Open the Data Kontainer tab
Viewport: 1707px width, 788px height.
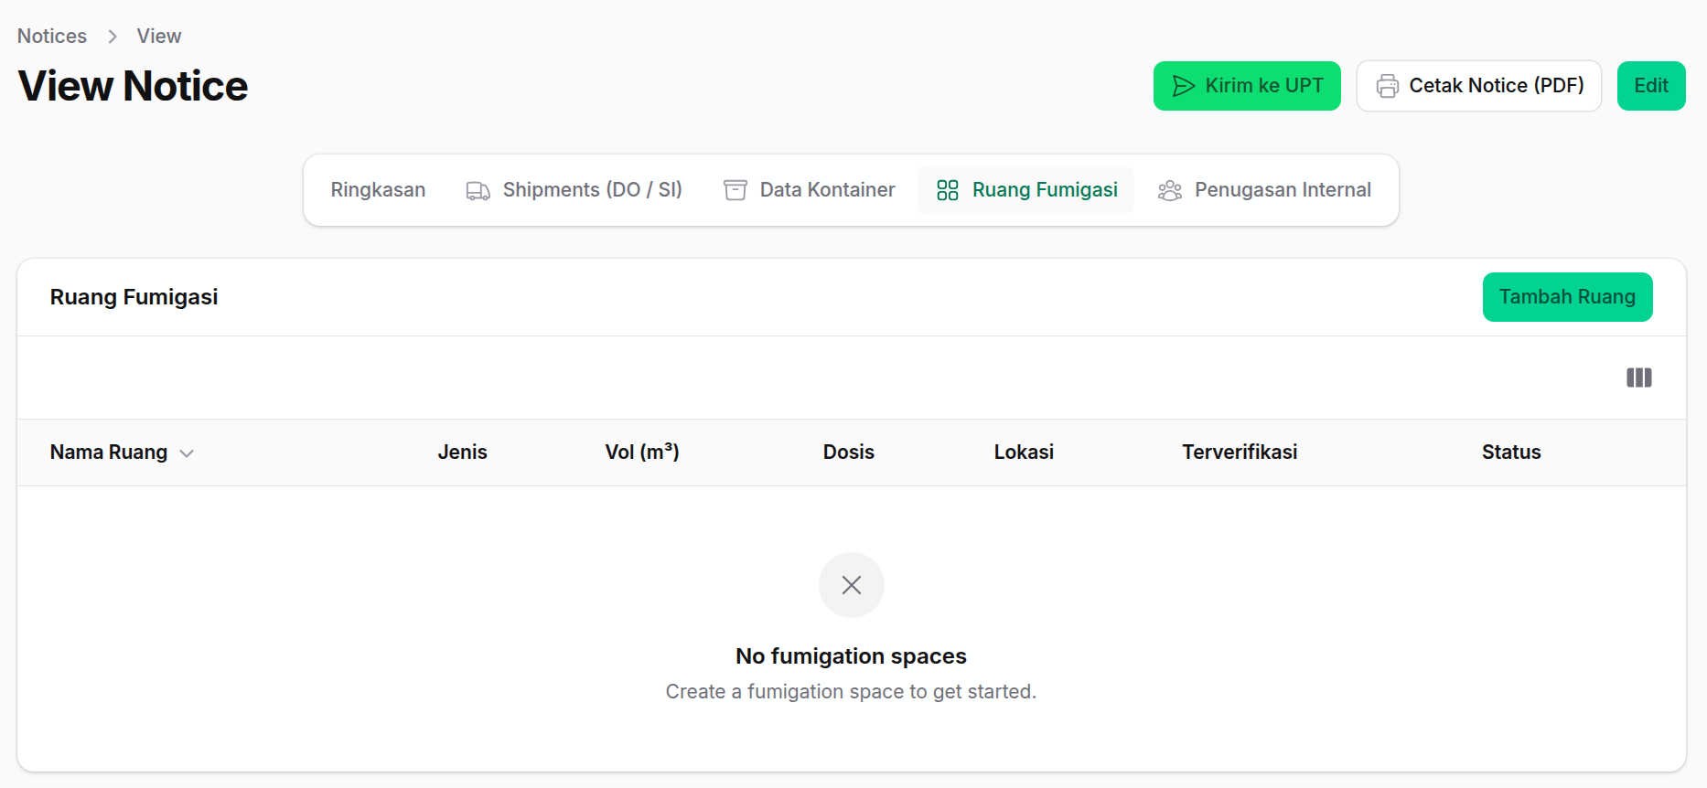pyautogui.click(x=810, y=190)
